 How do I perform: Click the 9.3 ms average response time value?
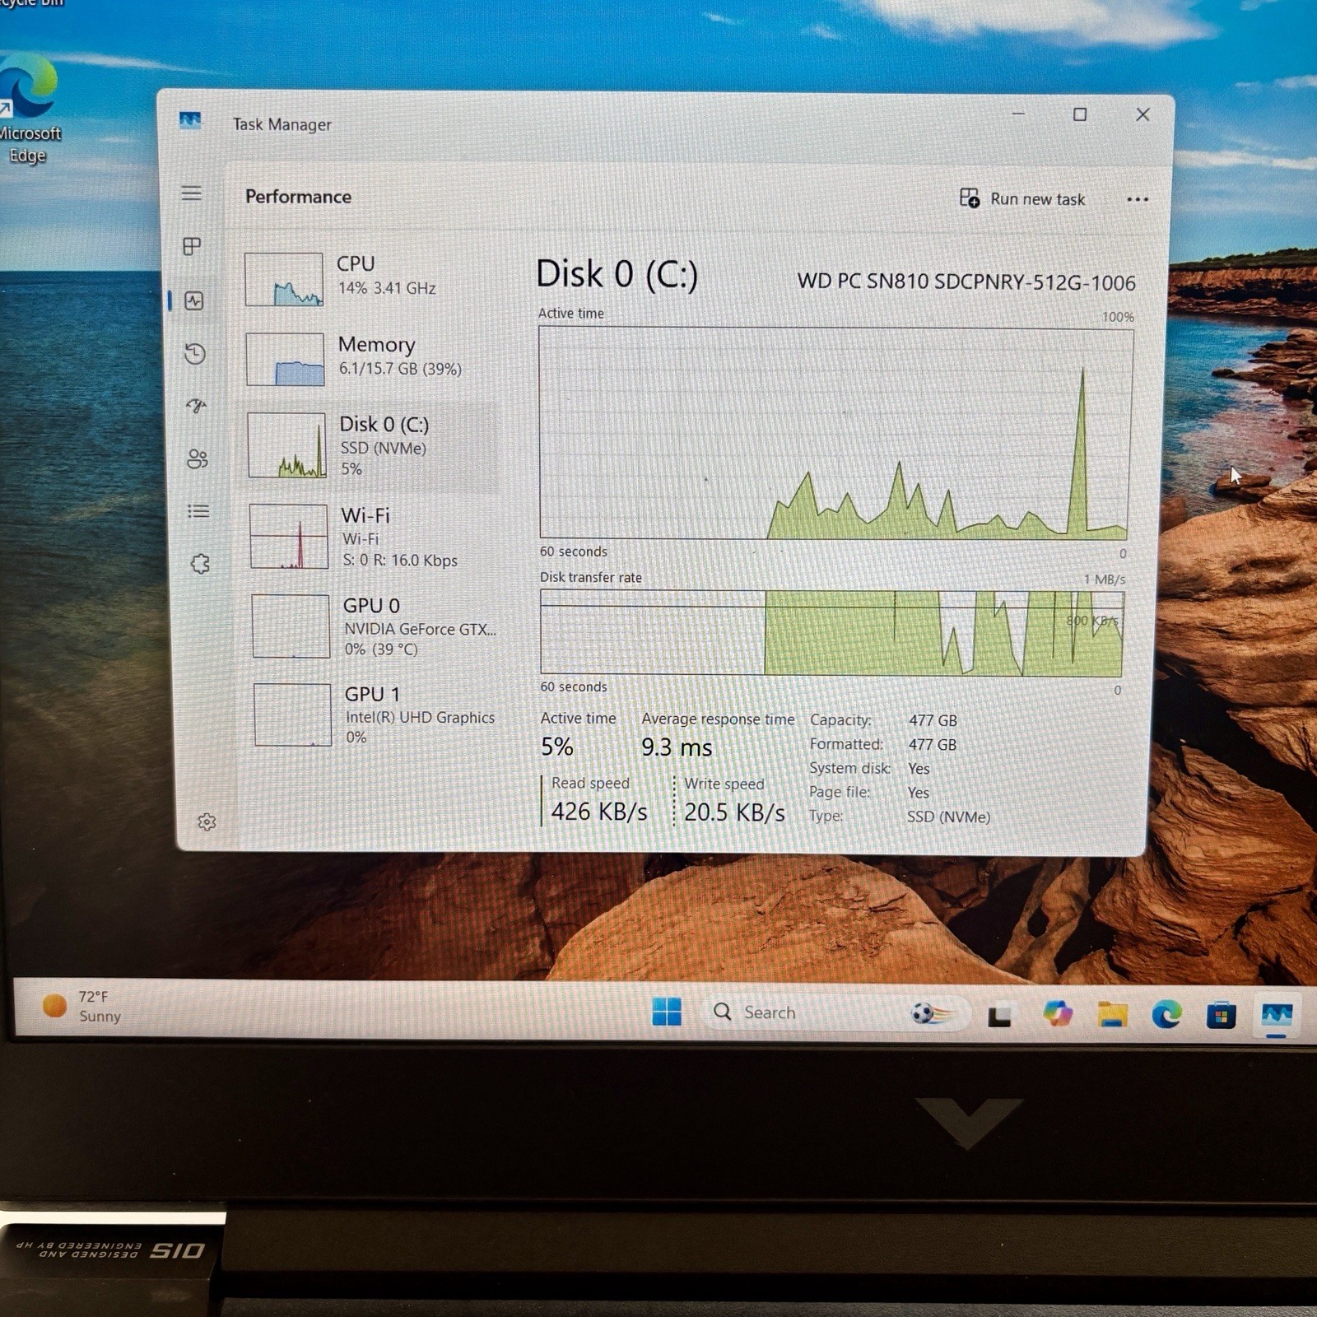[677, 747]
